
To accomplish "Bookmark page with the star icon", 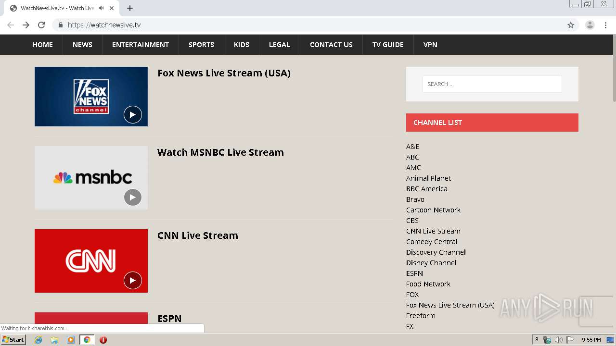I will click(x=571, y=25).
